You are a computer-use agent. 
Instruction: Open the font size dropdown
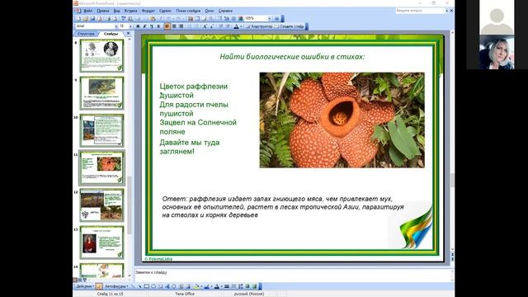[x=130, y=26]
